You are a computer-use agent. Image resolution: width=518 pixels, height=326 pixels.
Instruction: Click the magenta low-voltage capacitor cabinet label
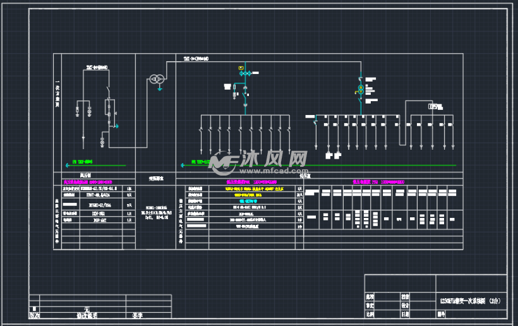coord(379,182)
